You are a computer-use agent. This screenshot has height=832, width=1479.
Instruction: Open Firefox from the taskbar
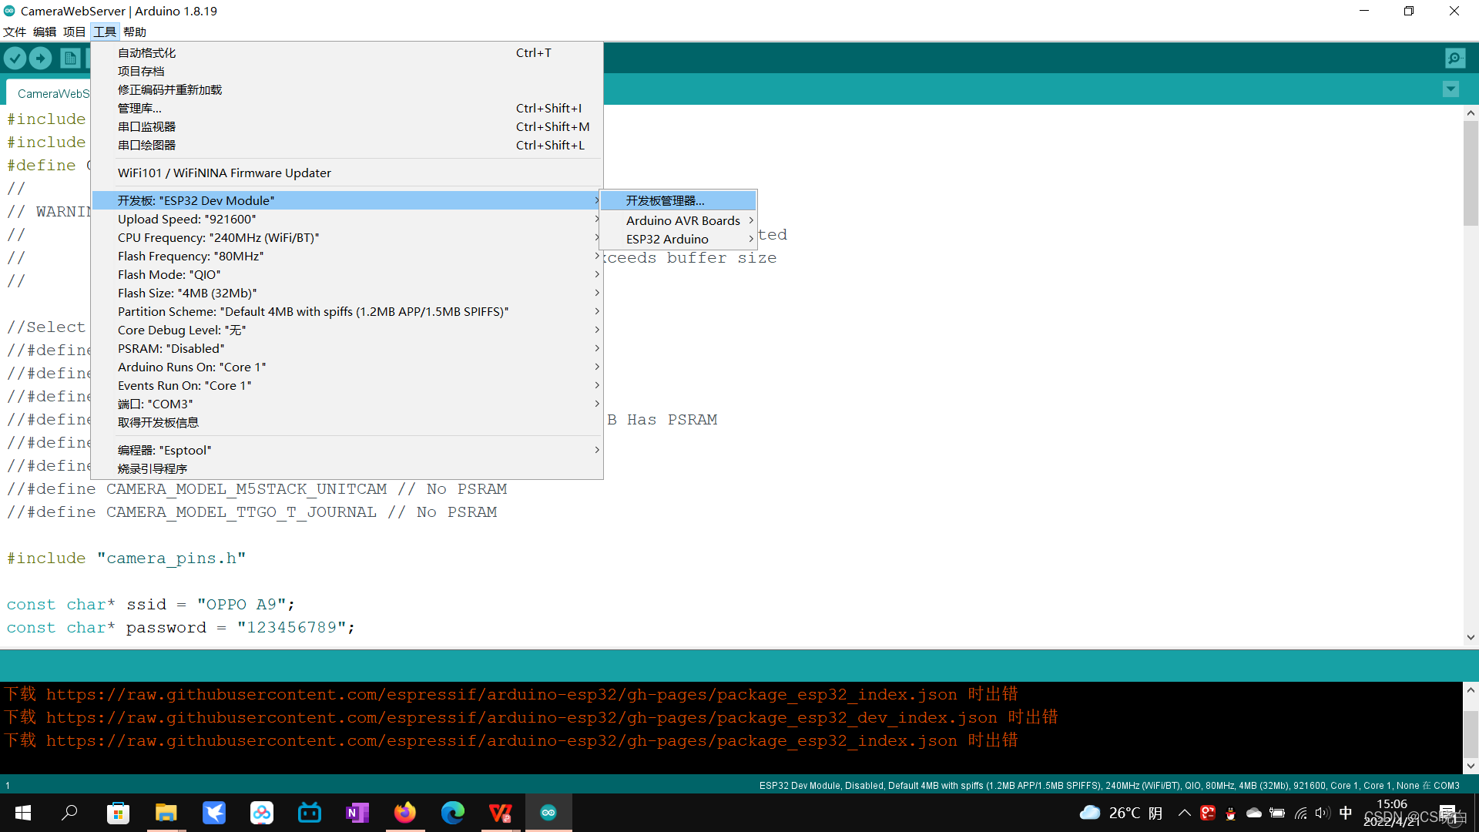[x=405, y=813]
